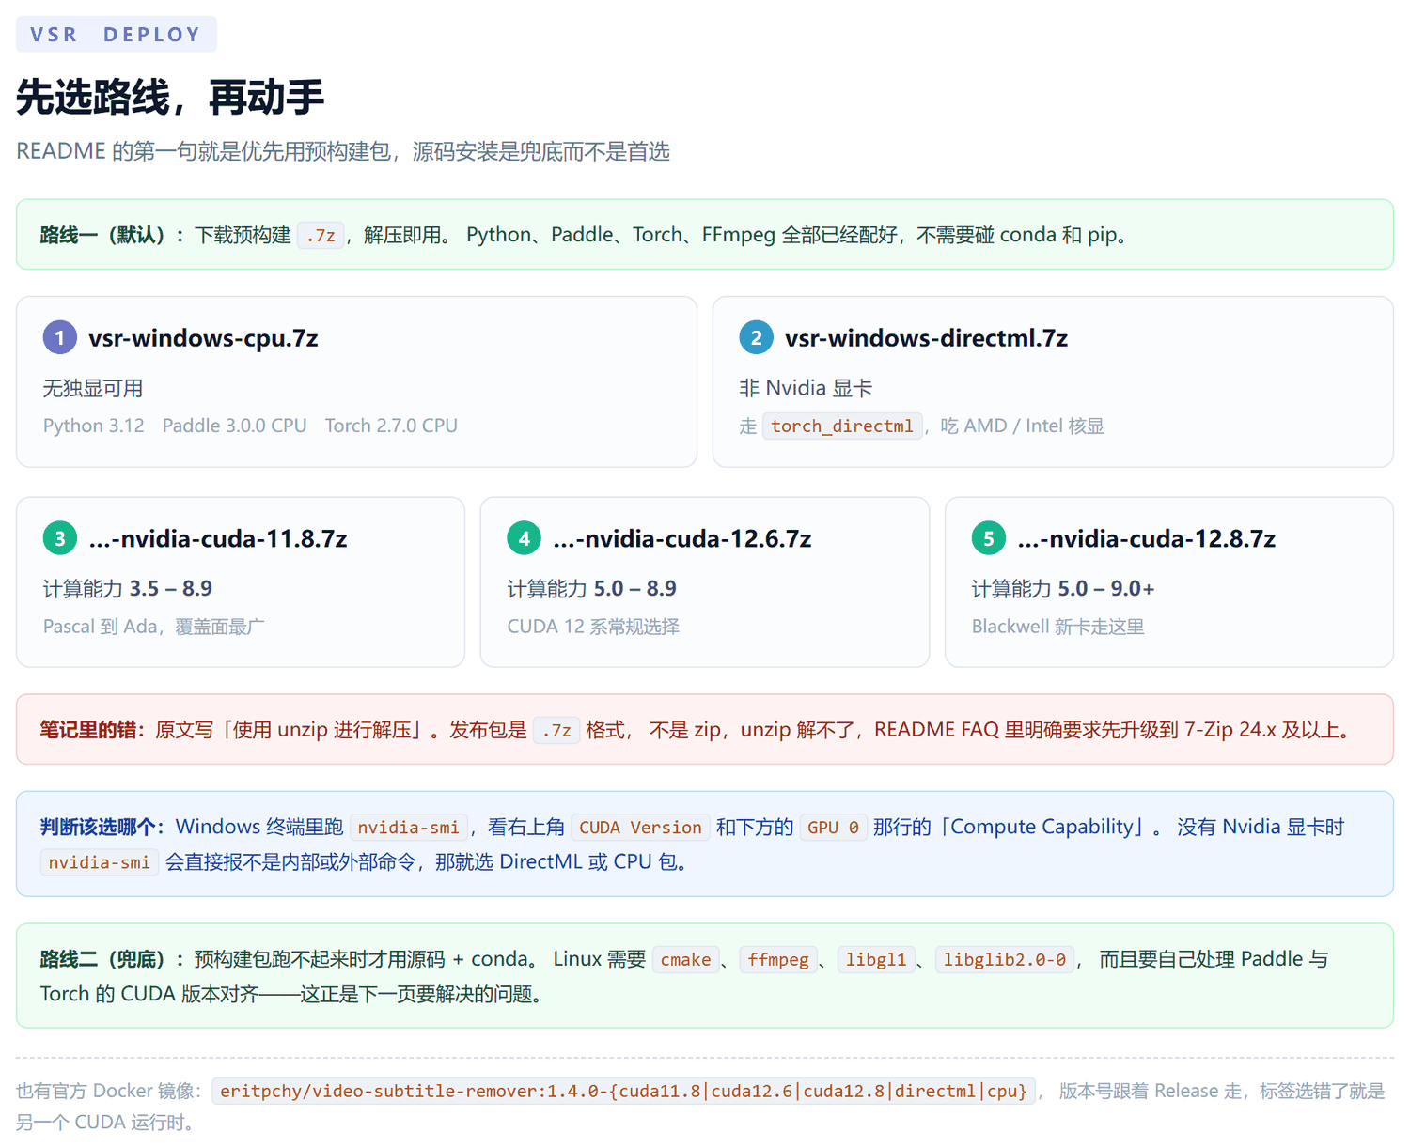Click the 无独显可用 description
1410x1147 pixels.
pos(93,388)
